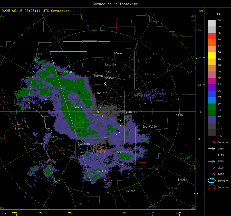This screenshot has width=231, height=216.
Task: Select the blue swatch between 36 and 33
Action: click(211, 94)
